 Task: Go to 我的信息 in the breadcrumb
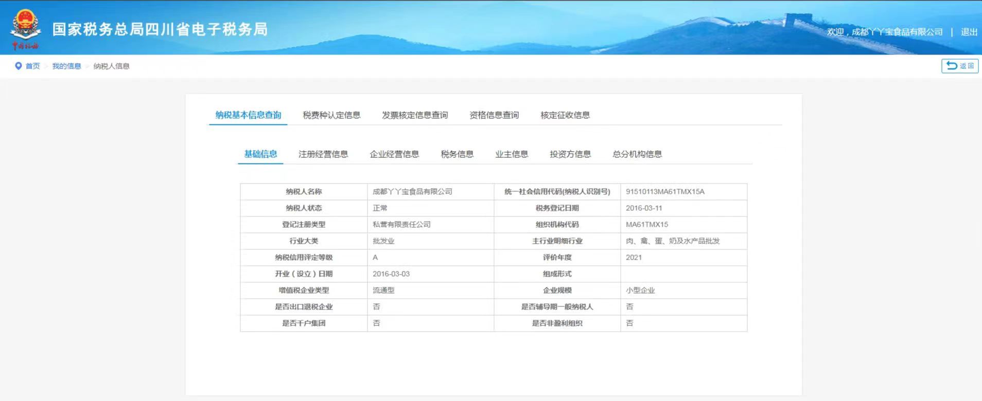[x=66, y=66]
